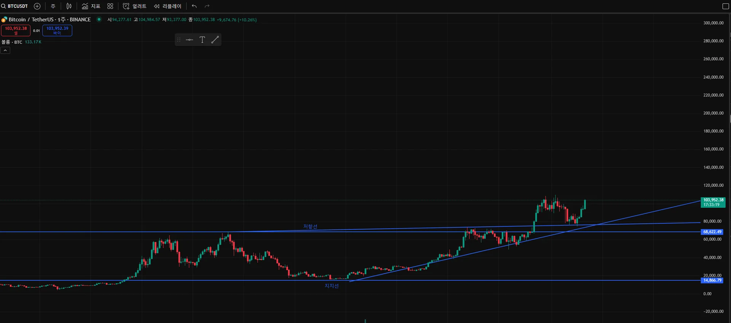The width and height of the screenshot is (731, 323).
Task: Create an alert with the 얼러트 button
Action: point(135,6)
